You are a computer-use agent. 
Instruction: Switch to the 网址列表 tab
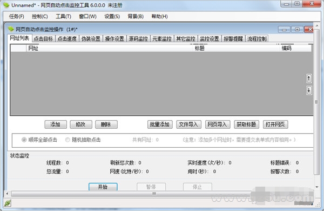click(x=19, y=38)
